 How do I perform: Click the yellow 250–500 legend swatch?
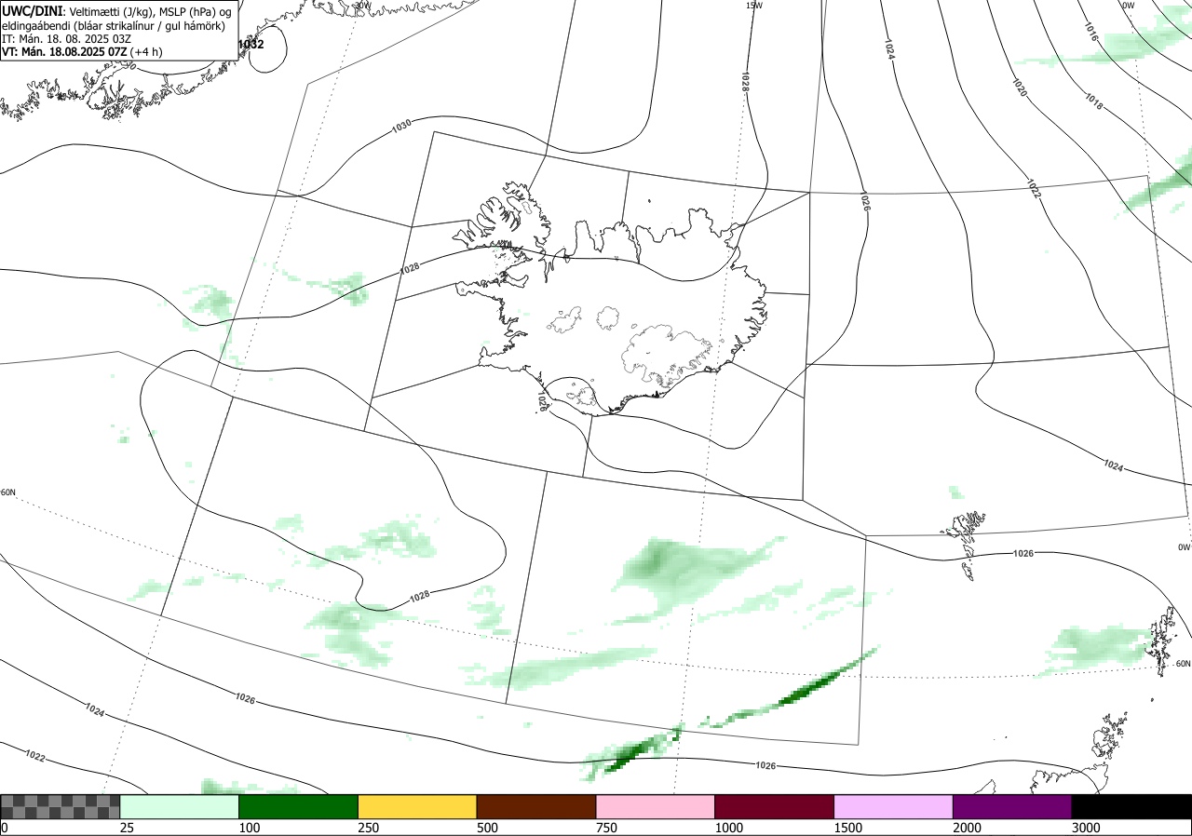(417, 806)
